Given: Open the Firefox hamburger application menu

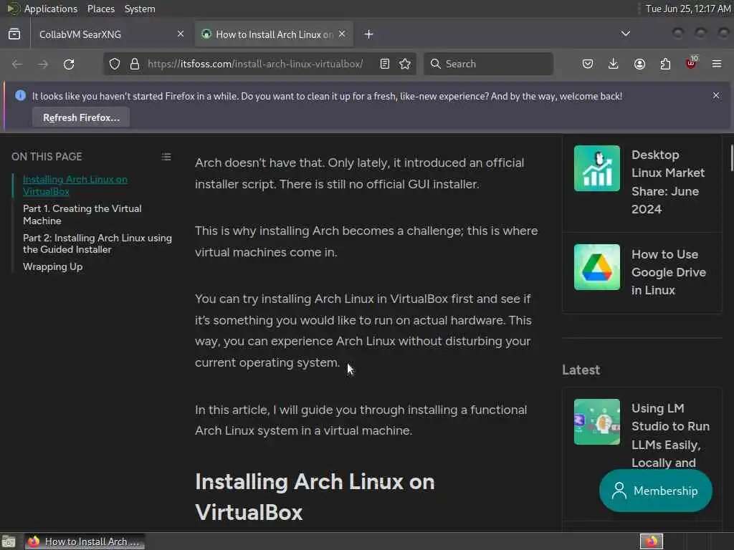Looking at the screenshot, I should coord(717,64).
